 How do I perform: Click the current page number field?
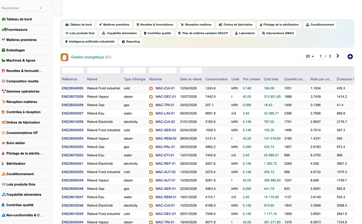(320, 56)
